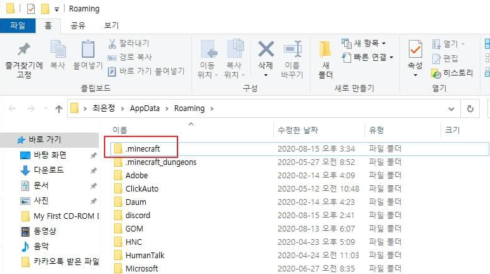Switch to the 공유 share tab

point(78,25)
